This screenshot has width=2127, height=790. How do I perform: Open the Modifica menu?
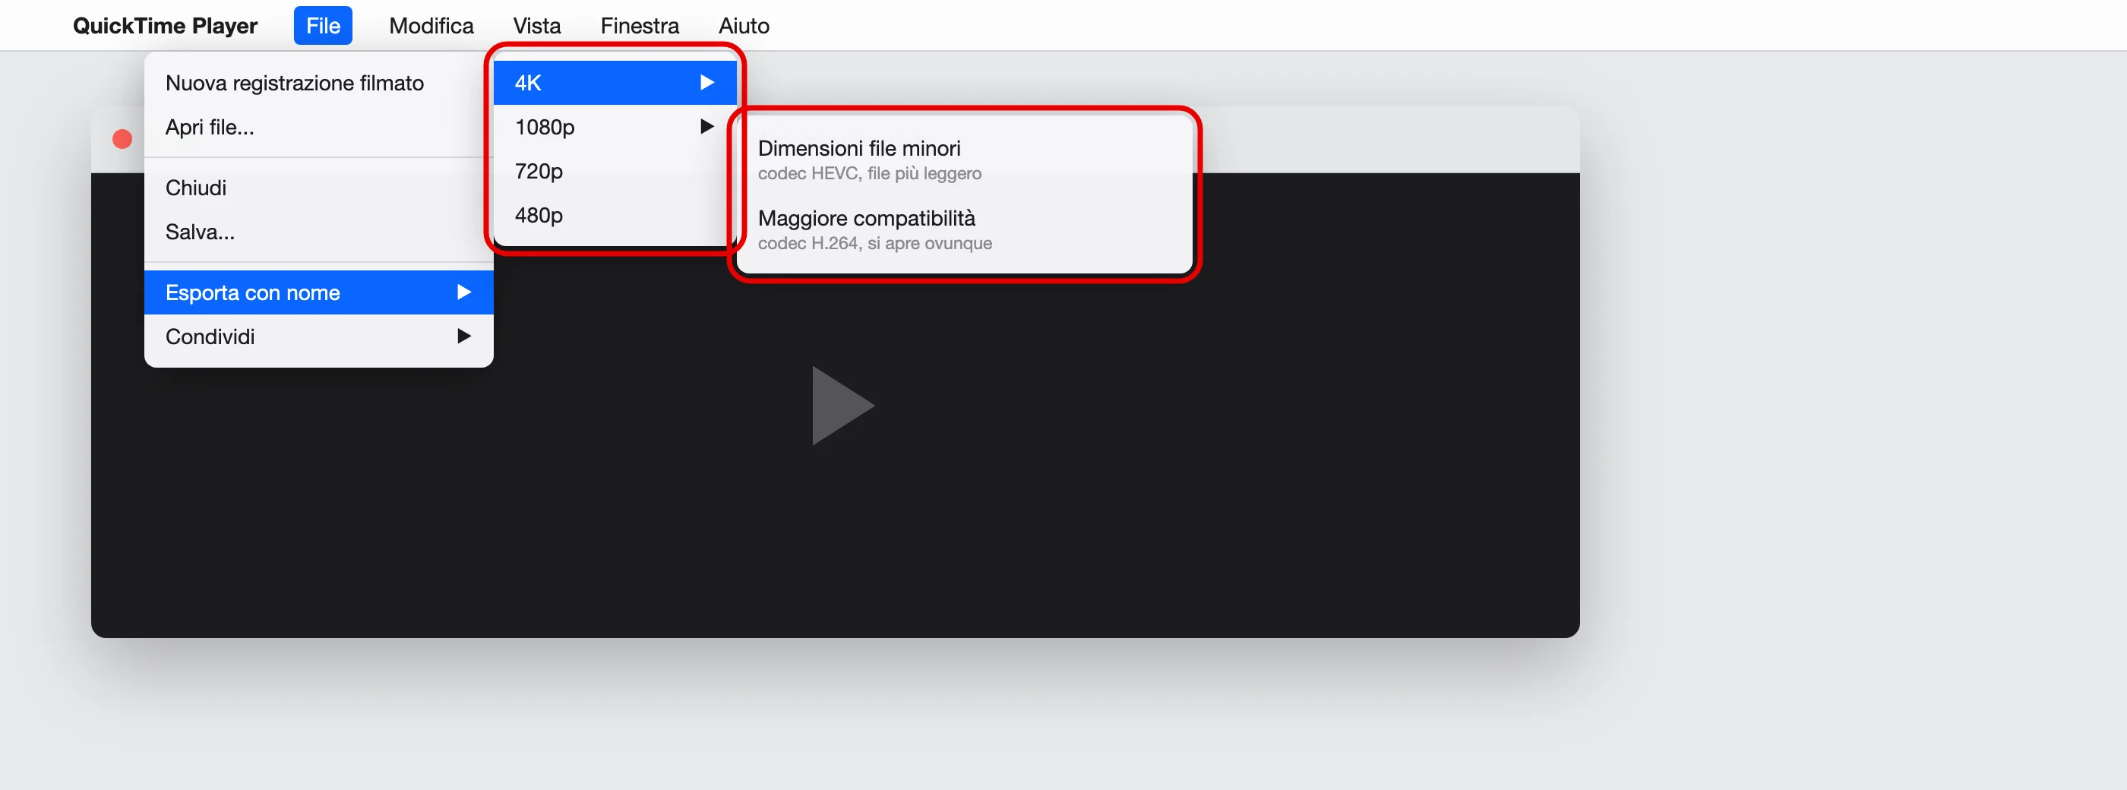[x=431, y=26]
